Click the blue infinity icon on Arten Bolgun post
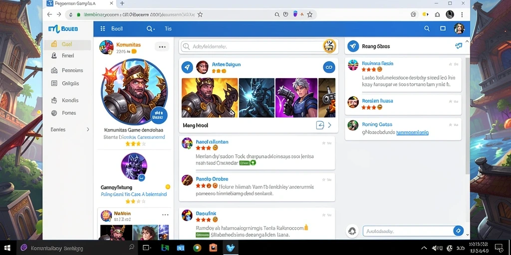 coord(329,67)
